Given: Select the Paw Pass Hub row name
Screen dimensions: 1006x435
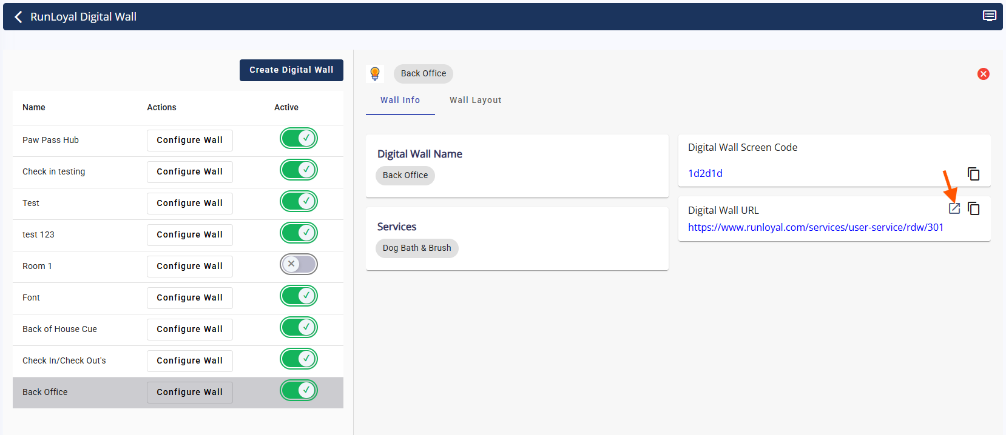Looking at the screenshot, I should coord(50,140).
